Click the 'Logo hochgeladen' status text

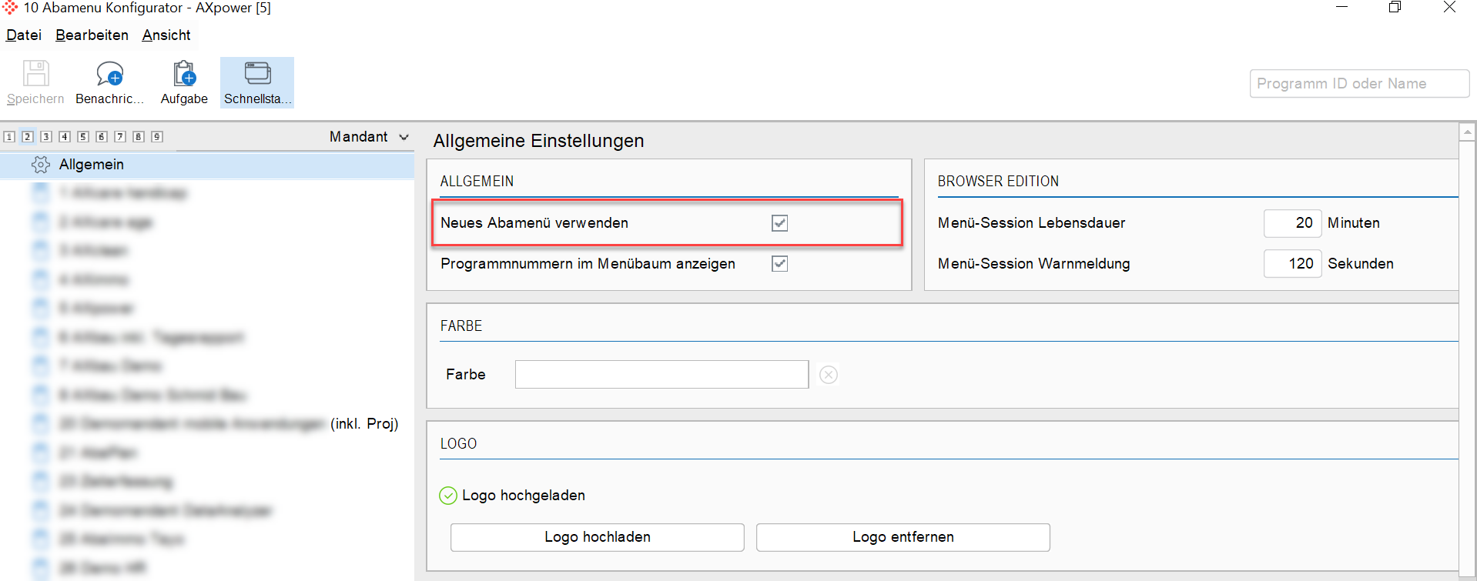tap(524, 496)
